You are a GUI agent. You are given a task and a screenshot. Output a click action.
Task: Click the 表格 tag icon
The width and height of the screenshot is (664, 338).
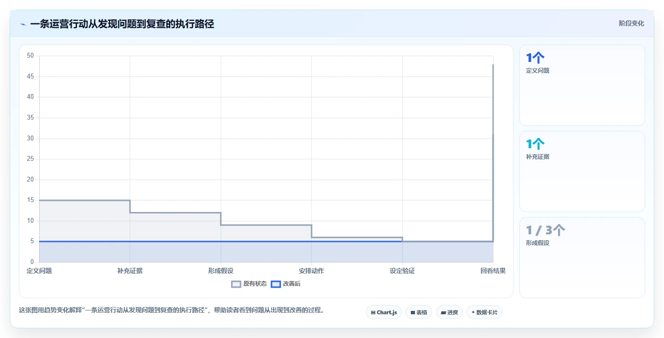413,313
